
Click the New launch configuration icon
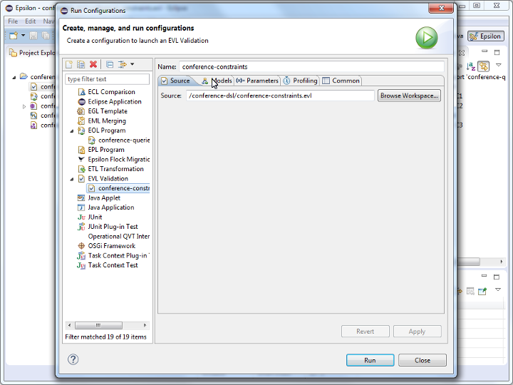(x=69, y=64)
